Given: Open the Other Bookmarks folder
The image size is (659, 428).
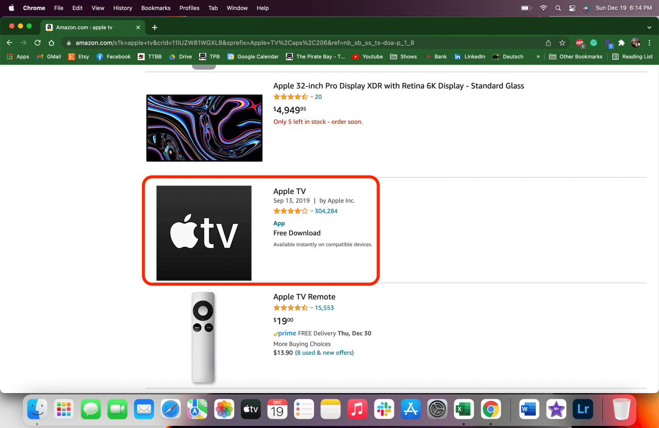Looking at the screenshot, I should click(576, 57).
